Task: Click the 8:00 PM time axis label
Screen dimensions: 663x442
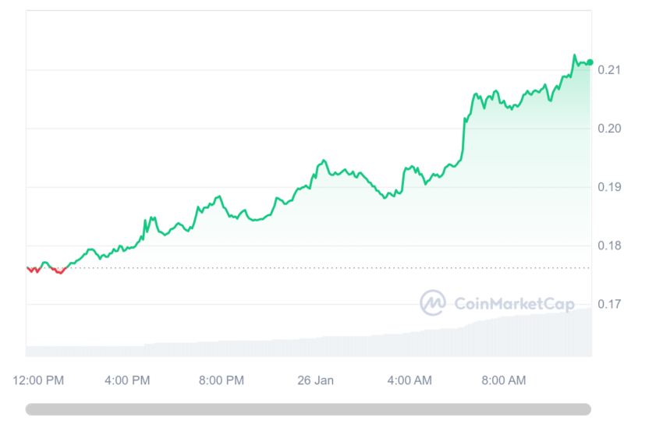Action: point(222,380)
